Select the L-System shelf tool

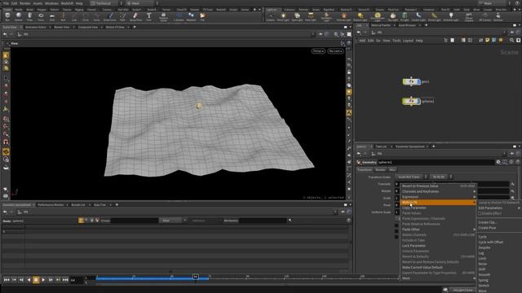(179, 16)
